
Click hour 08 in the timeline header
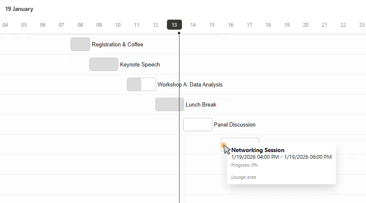point(80,25)
